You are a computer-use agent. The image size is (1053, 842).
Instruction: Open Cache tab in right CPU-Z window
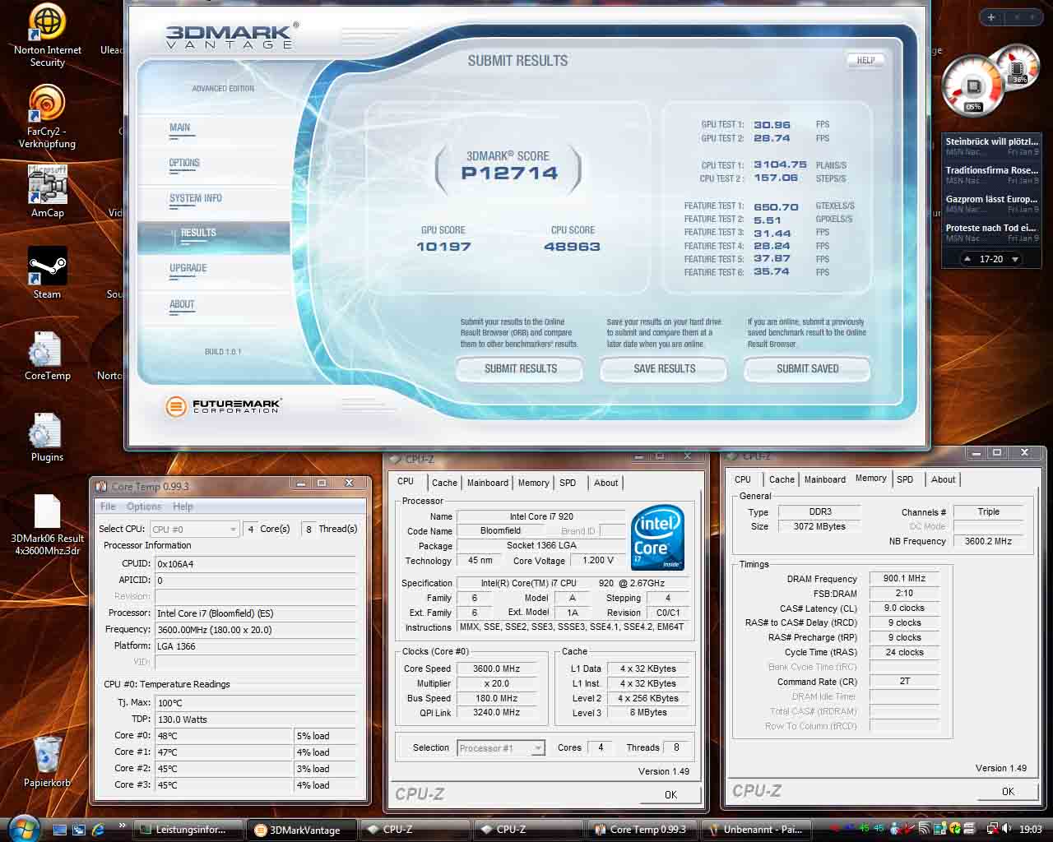point(782,479)
